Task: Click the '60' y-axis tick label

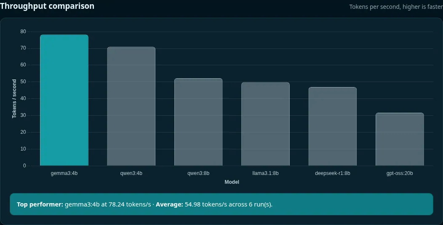Action: [23, 65]
